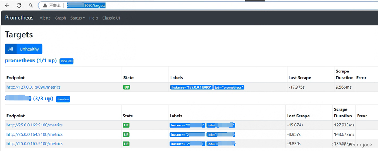
Task: Click the search magnifier icon in the browser bar
Action: coord(30,5)
